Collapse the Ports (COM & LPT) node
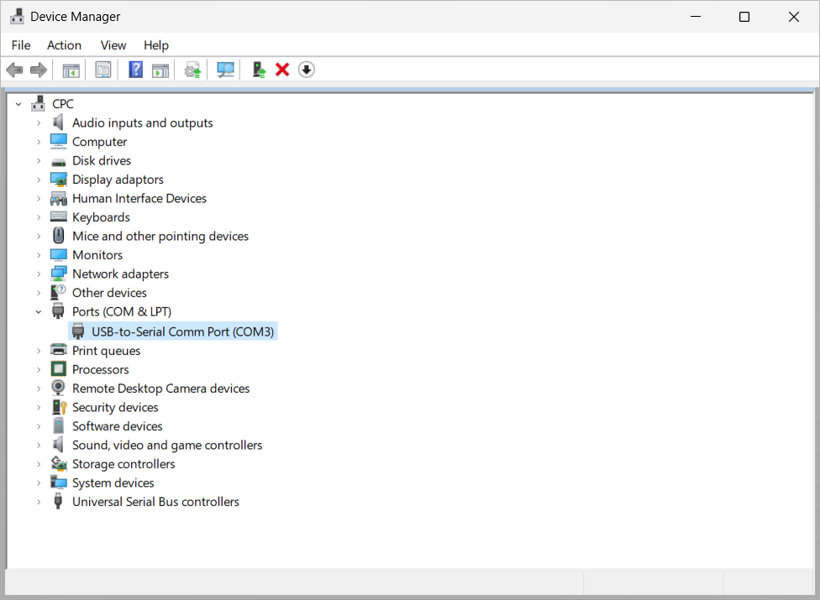The image size is (820, 600). click(x=38, y=310)
